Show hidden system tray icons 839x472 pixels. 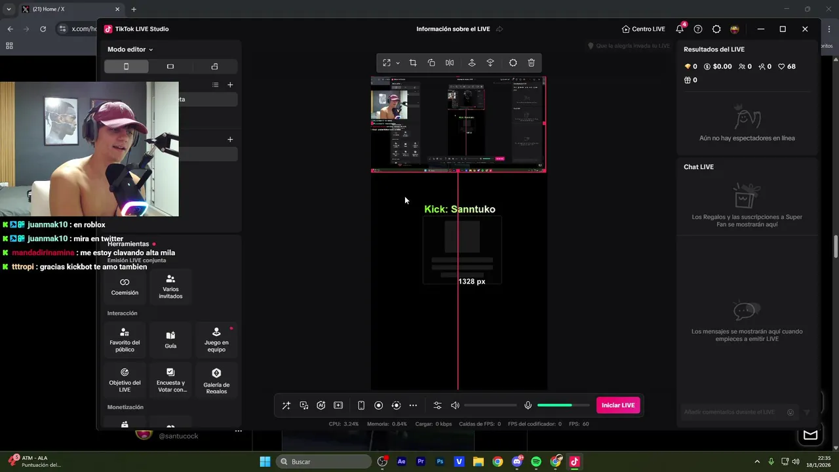point(757,462)
